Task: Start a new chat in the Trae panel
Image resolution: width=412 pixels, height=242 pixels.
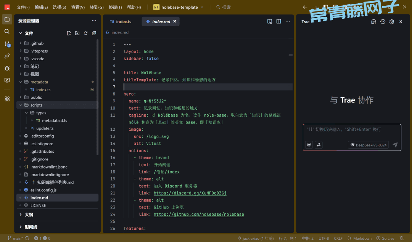Action: 373,22
